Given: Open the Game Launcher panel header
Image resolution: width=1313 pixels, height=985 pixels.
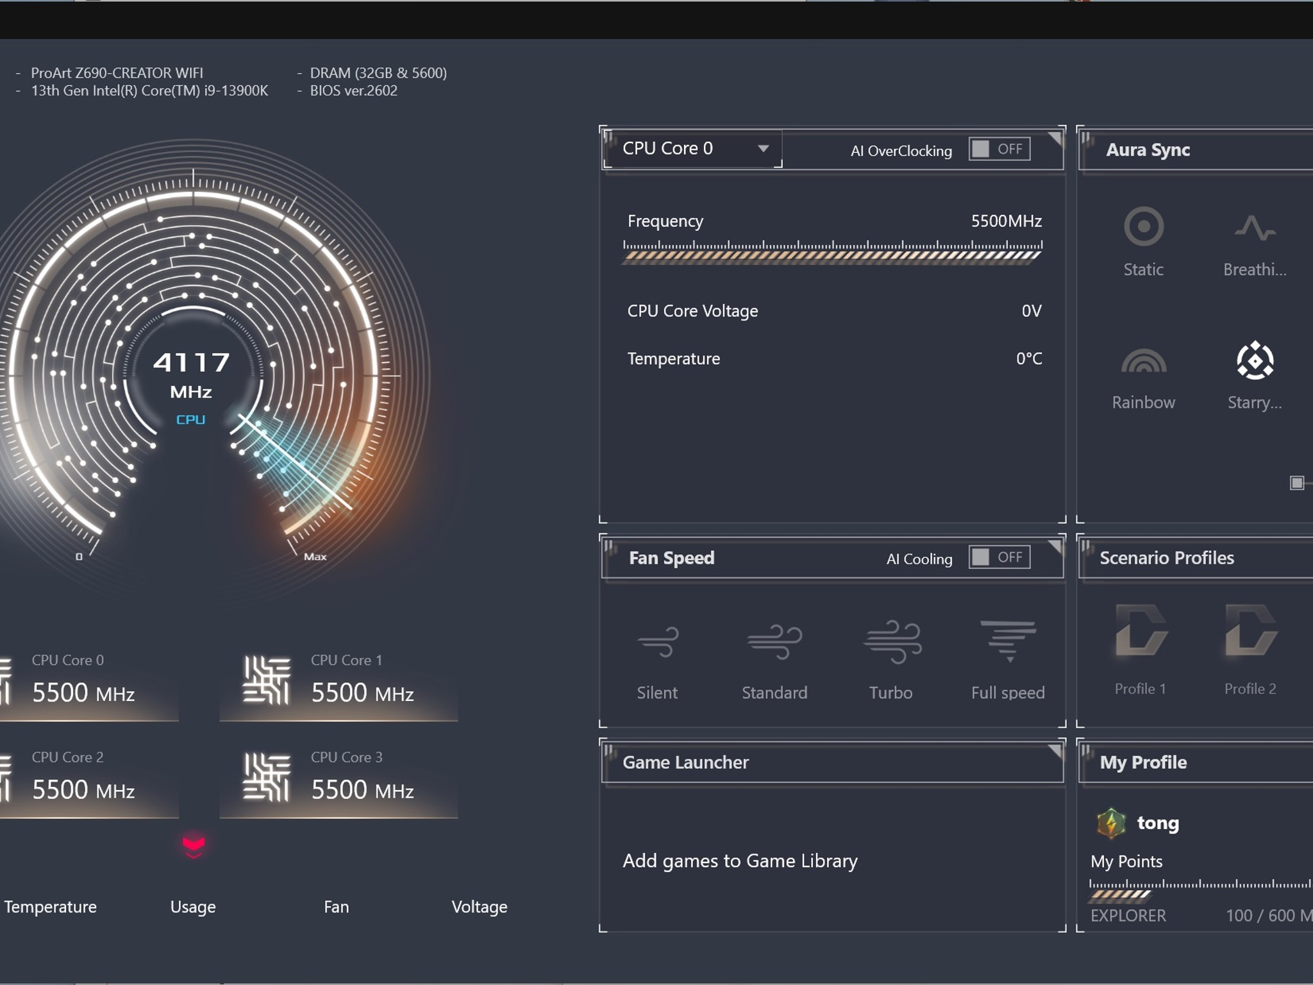Looking at the screenshot, I should (832, 762).
